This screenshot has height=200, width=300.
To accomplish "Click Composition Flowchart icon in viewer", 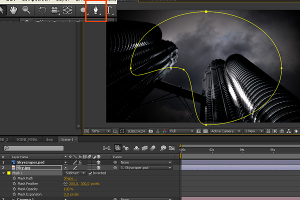I will coord(288,131).
